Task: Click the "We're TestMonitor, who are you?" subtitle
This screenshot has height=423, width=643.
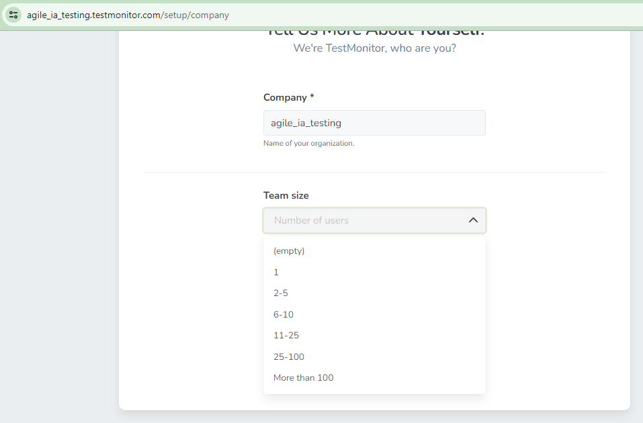Action: click(374, 48)
